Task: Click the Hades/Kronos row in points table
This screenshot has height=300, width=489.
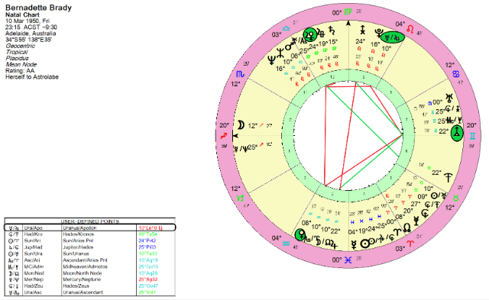Action: 90,234
